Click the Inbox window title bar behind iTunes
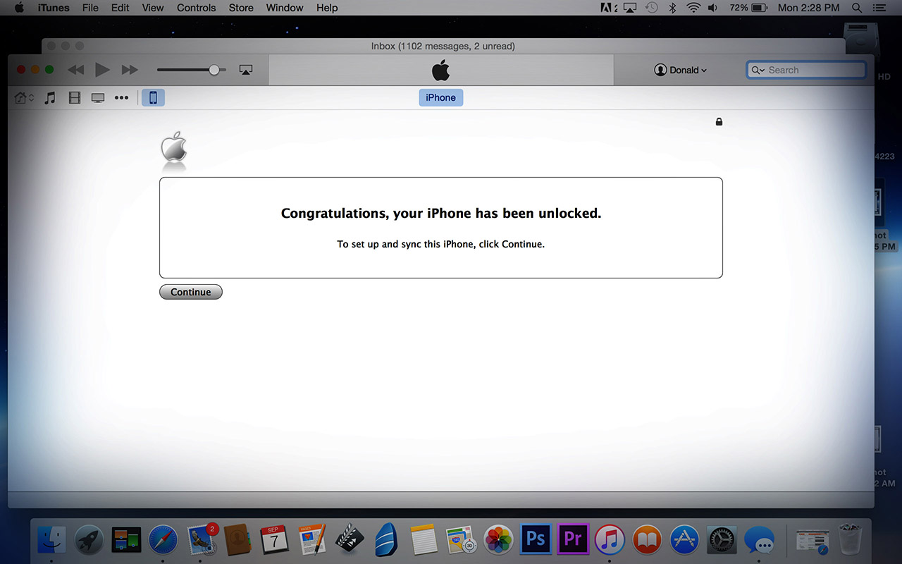Viewport: 902px width, 564px height. (443, 46)
